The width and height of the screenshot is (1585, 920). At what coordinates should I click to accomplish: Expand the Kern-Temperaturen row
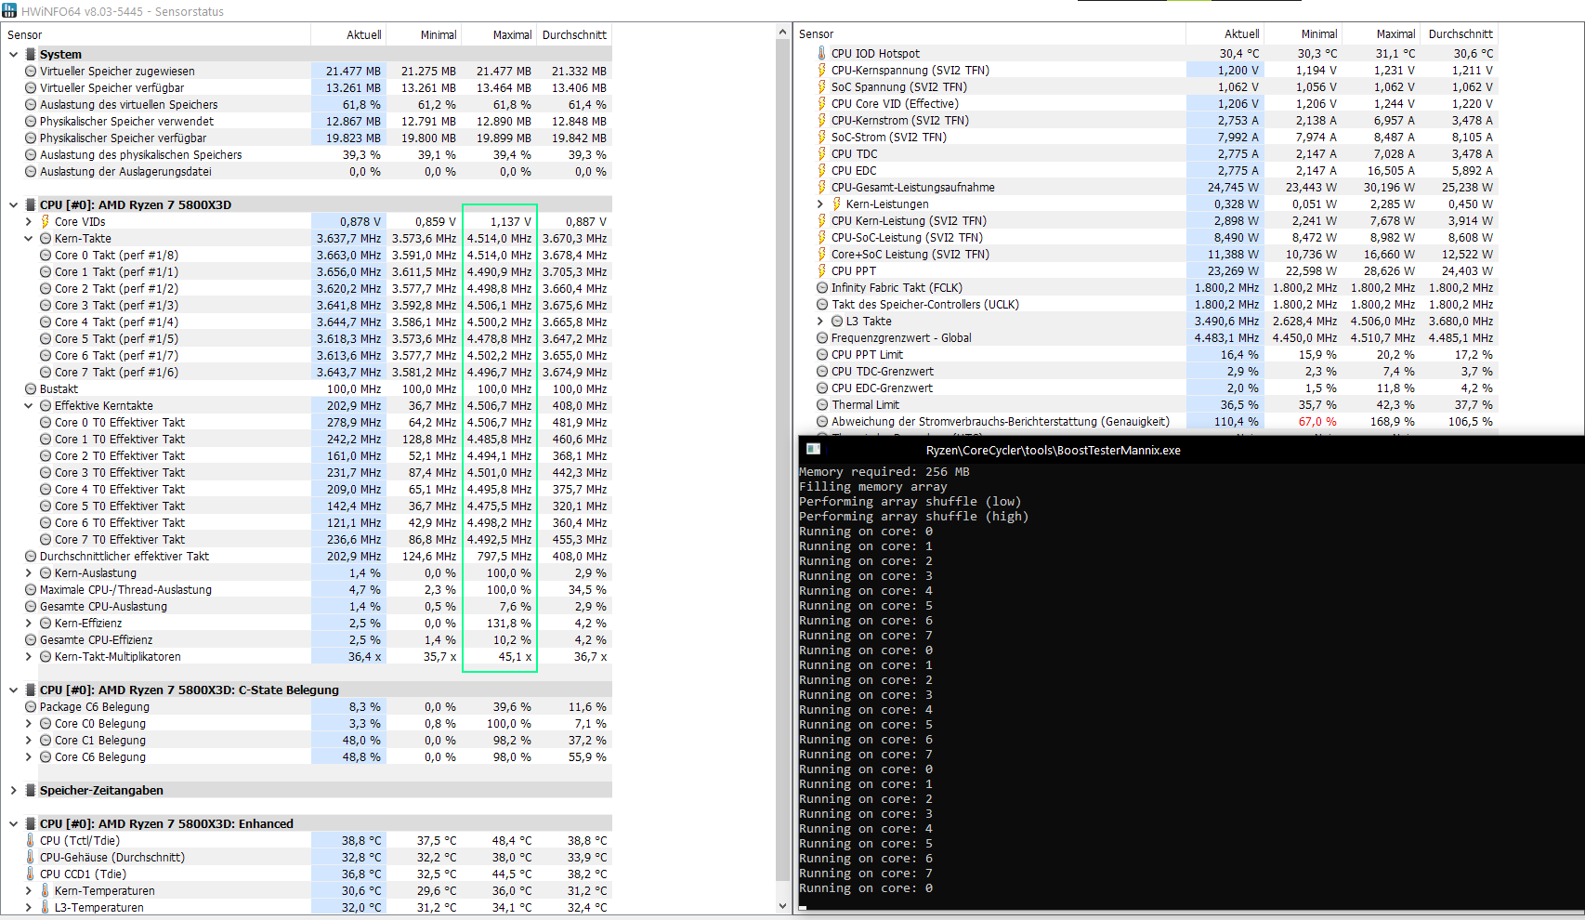point(28,890)
